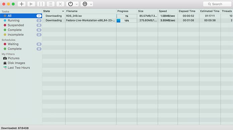Open Pictures filter
233x130 pixels.
pyautogui.click(x=21, y=58)
